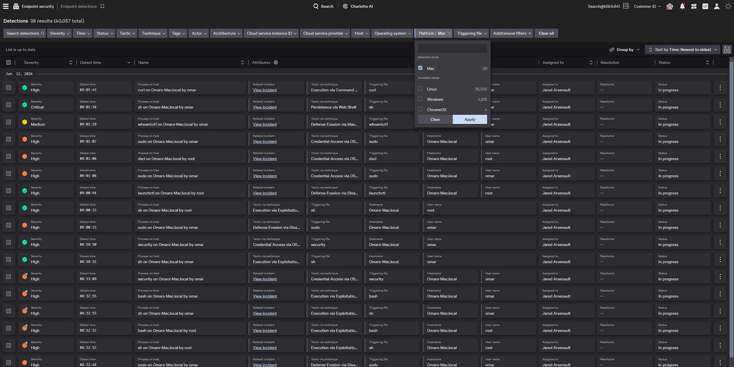Screen dimensions: 734x367
Task: Remove the Platform: Mac filter with X
Action: tap(449, 33)
